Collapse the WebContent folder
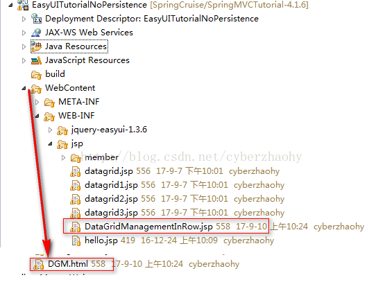 pos(24,89)
